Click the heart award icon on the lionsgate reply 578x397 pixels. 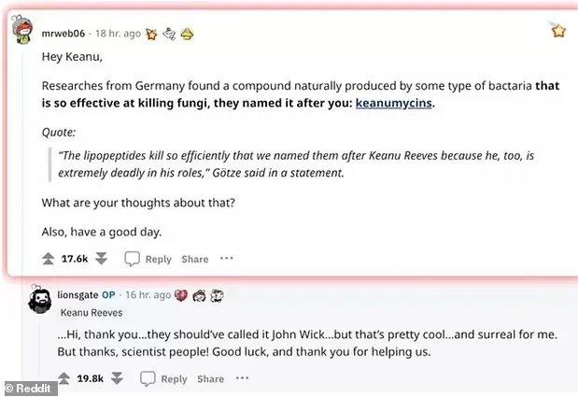(x=180, y=294)
